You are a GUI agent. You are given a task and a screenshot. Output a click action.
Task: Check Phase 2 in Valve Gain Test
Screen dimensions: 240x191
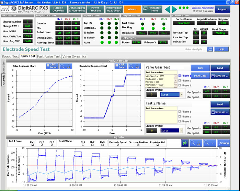coord(180,80)
